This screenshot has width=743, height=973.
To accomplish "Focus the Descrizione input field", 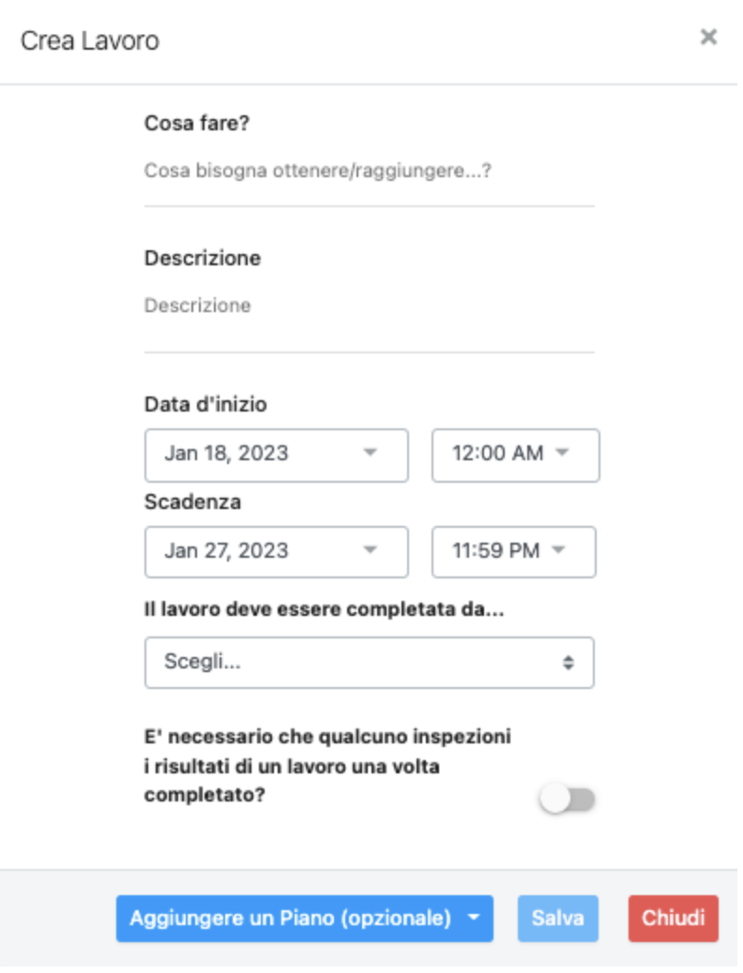I will 369,306.
